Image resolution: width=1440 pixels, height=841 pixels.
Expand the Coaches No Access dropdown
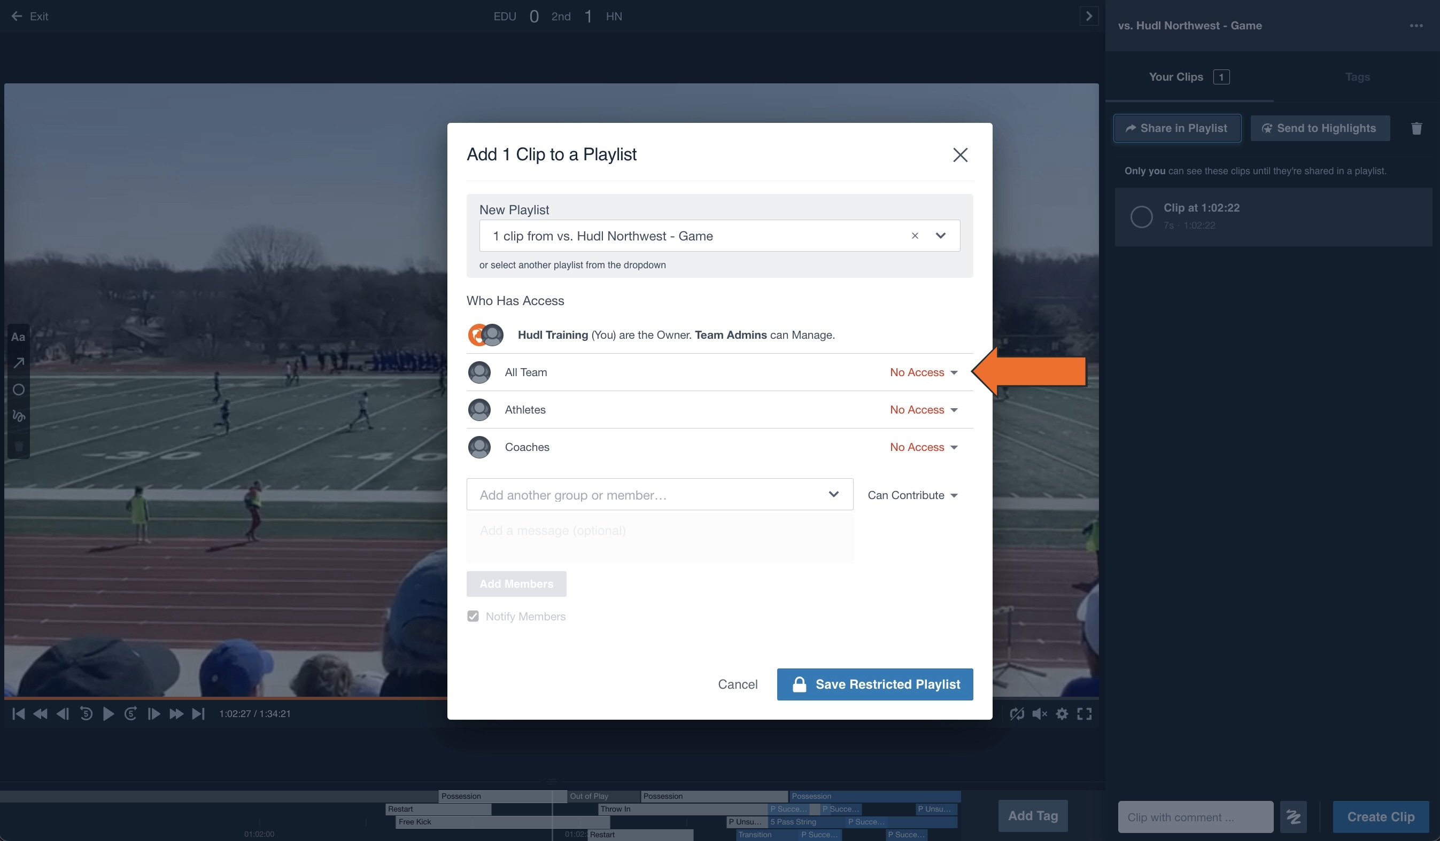[924, 447]
